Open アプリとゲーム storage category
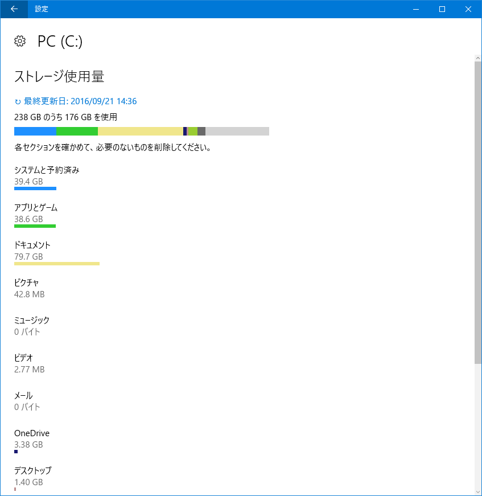Viewport: 482px width, 496px height. point(36,207)
